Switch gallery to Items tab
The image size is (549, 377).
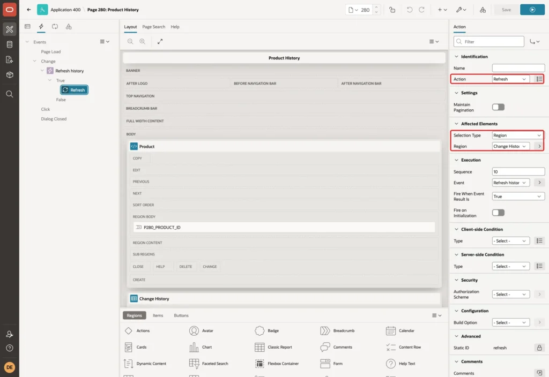pos(158,315)
